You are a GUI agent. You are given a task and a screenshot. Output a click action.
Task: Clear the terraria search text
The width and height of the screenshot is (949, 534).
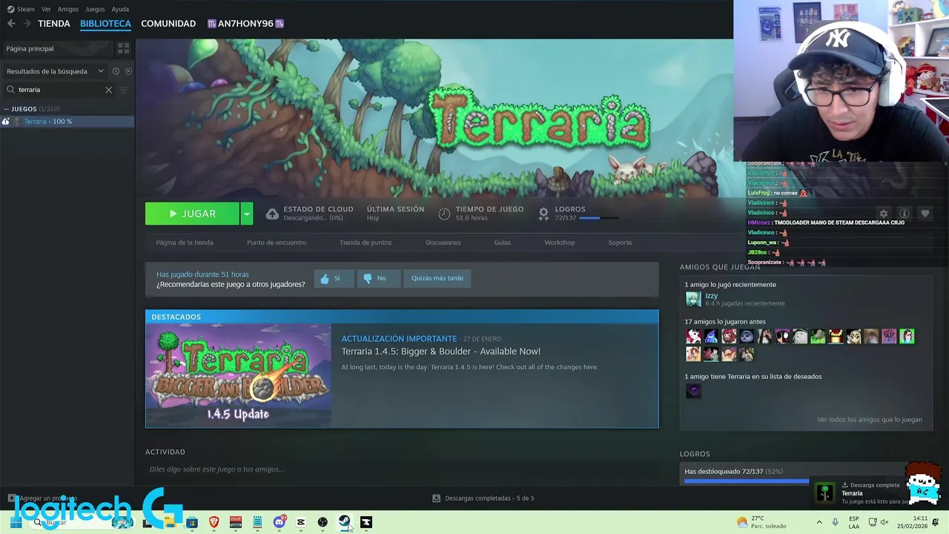pos(108,90)
